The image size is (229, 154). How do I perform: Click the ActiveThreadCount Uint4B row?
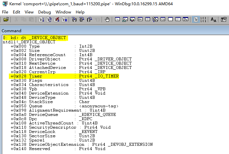(54, 123)
